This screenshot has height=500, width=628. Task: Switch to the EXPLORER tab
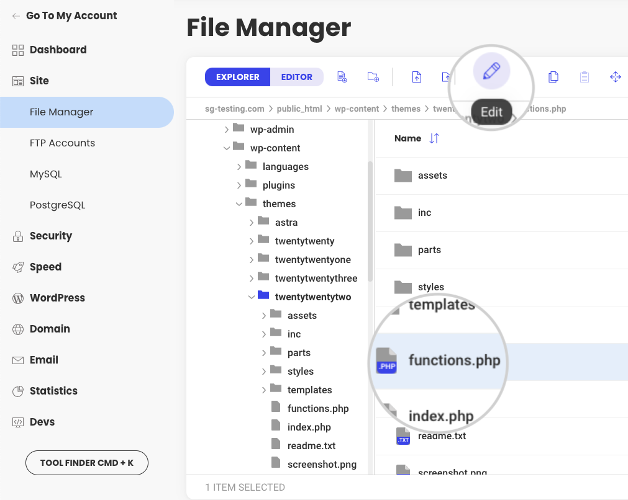237,77
